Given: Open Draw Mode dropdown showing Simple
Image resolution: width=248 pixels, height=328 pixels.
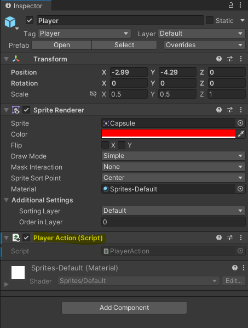Looking at the screenshot, I should coord(173,156).
